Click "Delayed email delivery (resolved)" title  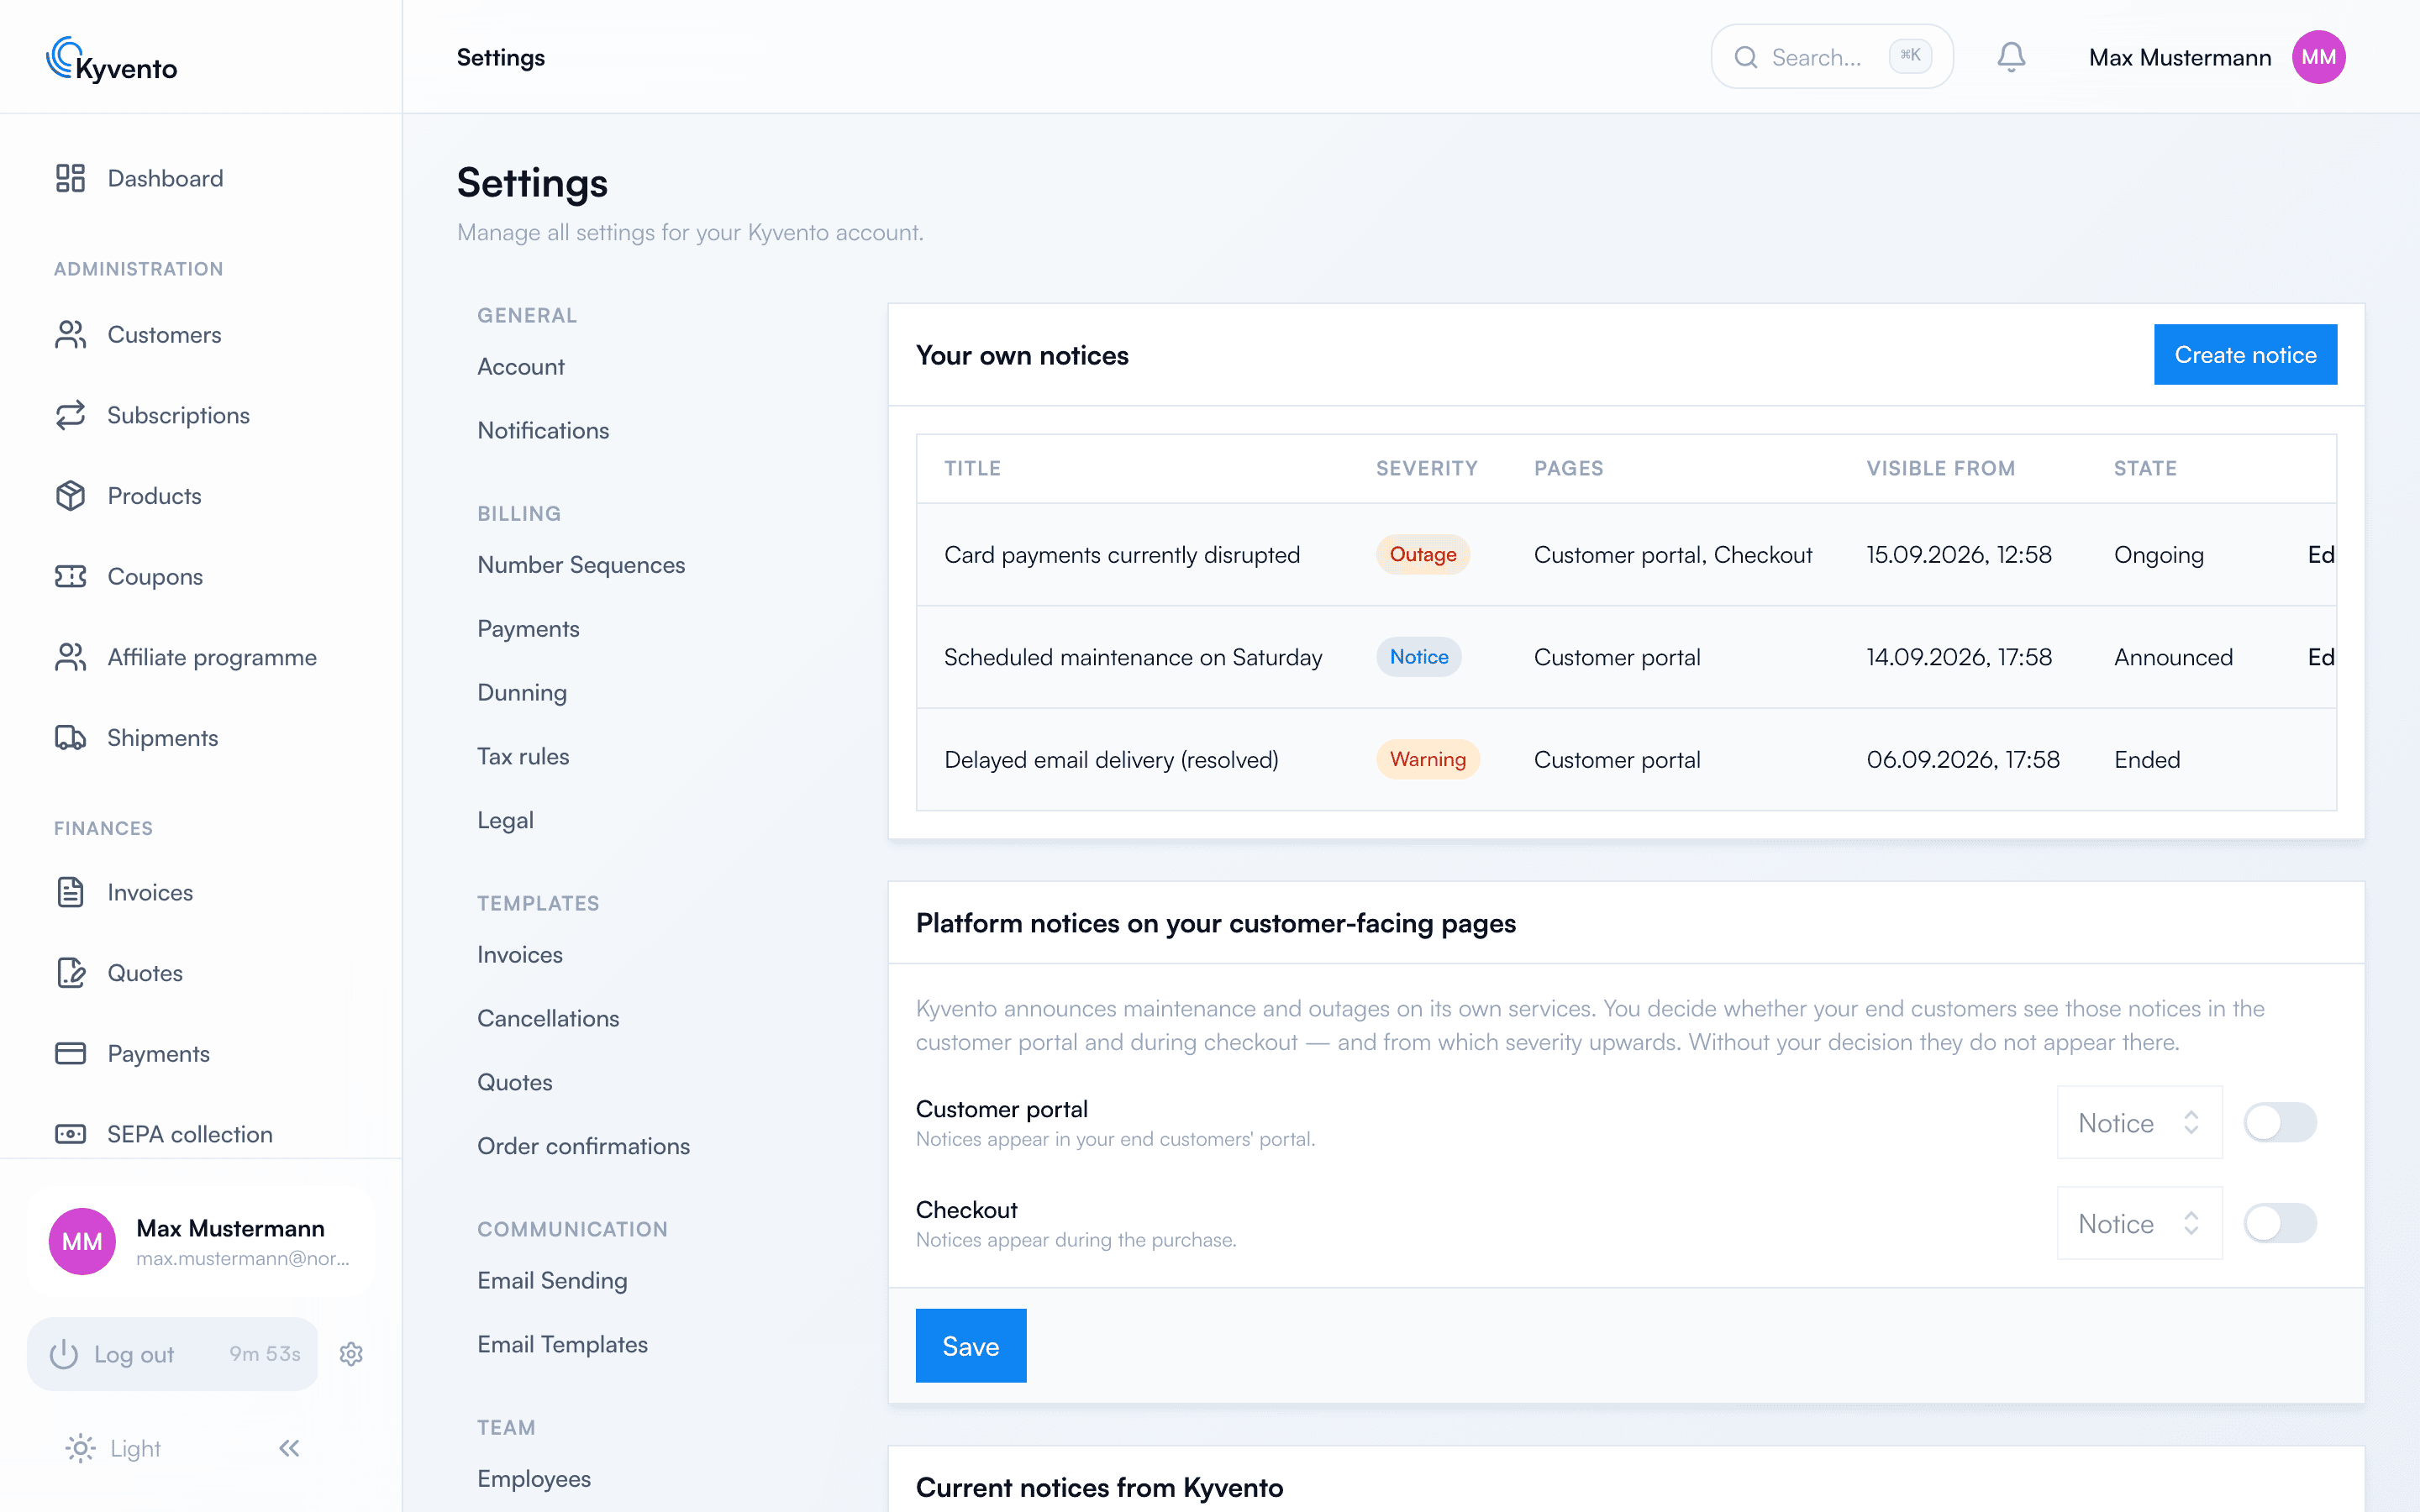(x=1111, y=760)
